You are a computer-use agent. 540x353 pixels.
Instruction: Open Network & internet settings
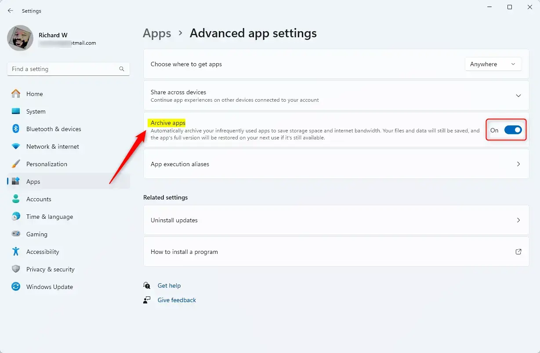pyautogui.click(x=53, y=146)
